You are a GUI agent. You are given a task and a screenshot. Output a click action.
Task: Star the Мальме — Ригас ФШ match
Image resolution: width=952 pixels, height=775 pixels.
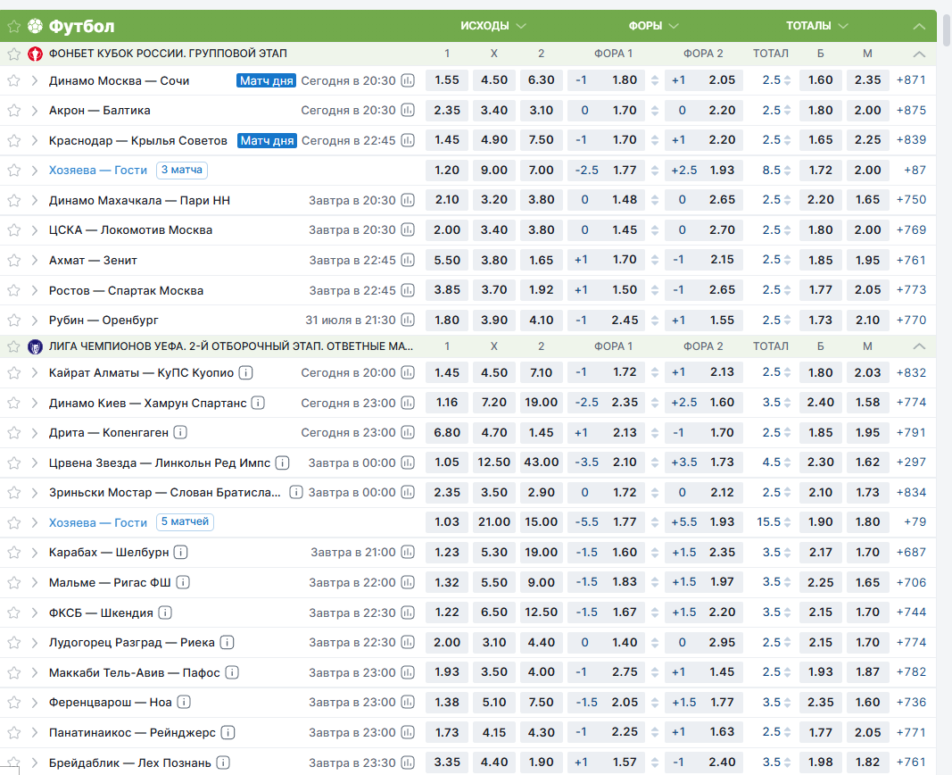[x=14, y=582]
